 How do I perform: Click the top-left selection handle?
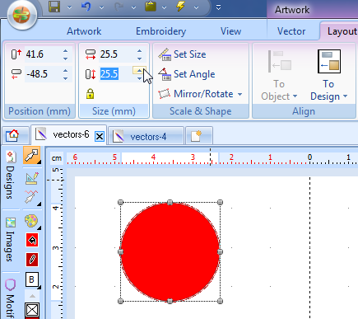tap(120, 203)
